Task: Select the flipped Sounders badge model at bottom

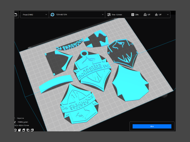Action: 79,105
